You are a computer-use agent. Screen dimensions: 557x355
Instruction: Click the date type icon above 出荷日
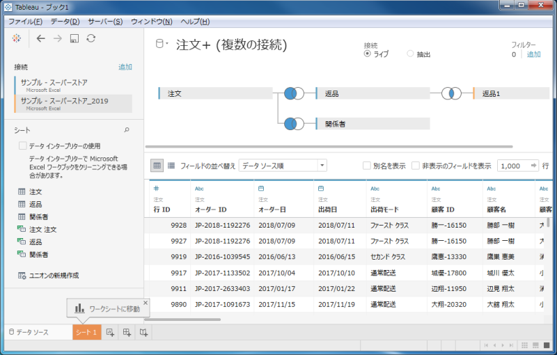click(x=321, y=188)
